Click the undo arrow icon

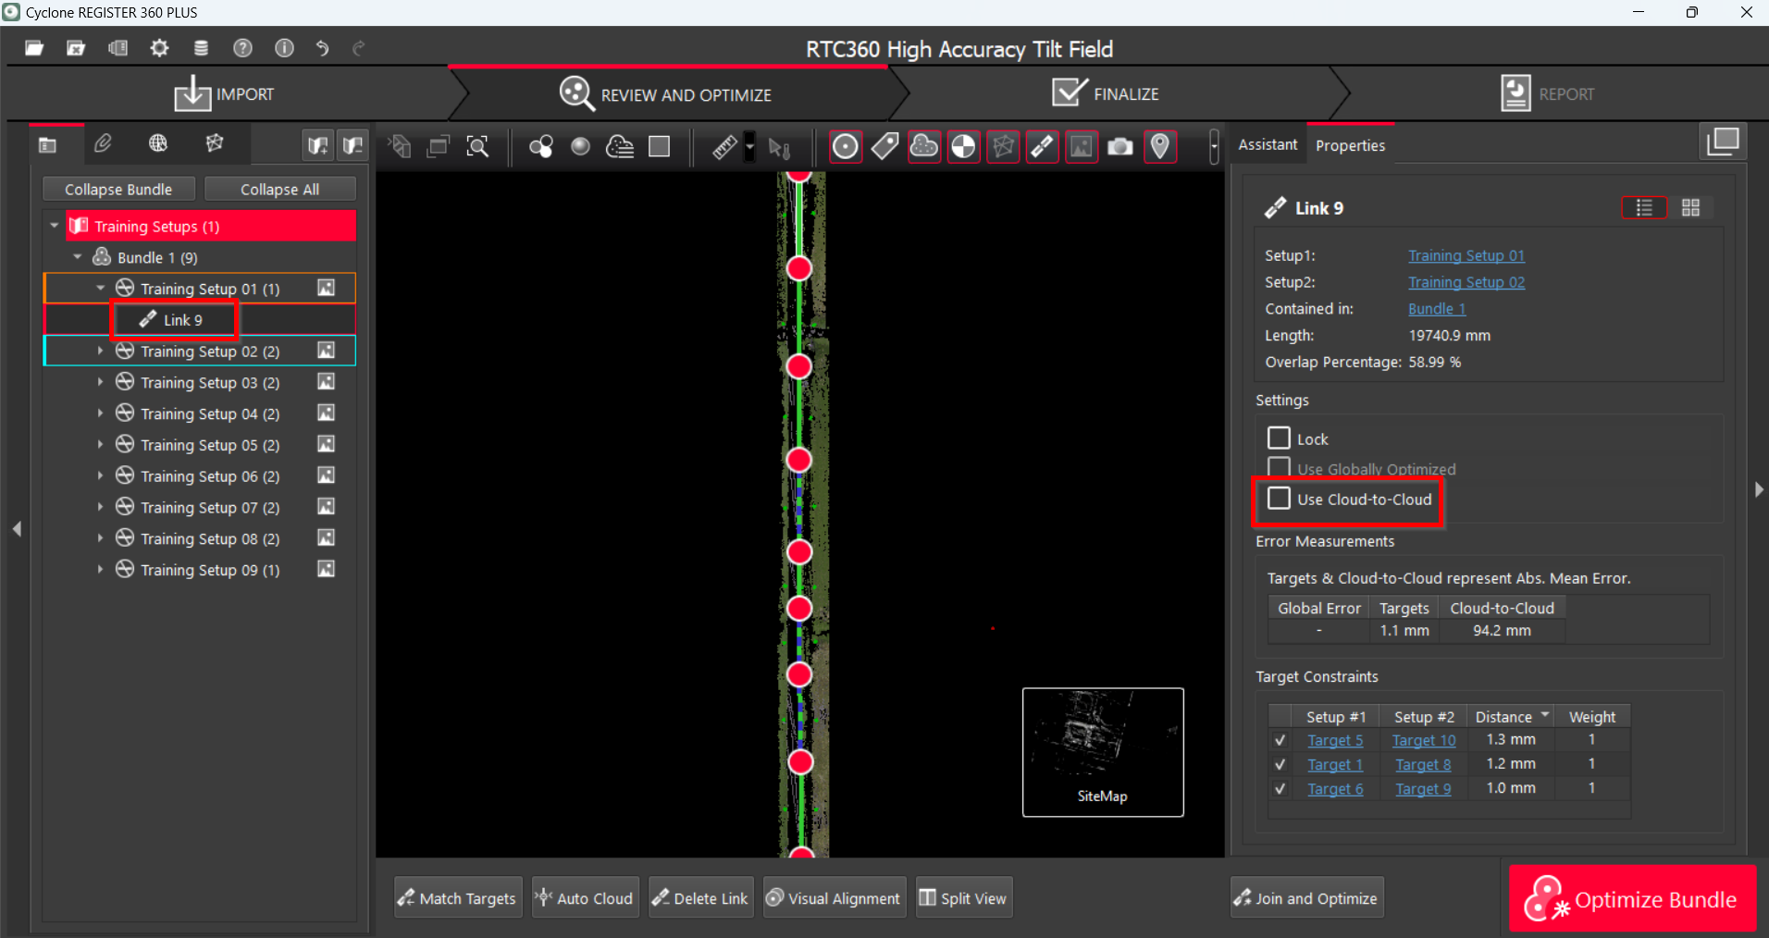(322, 48)
